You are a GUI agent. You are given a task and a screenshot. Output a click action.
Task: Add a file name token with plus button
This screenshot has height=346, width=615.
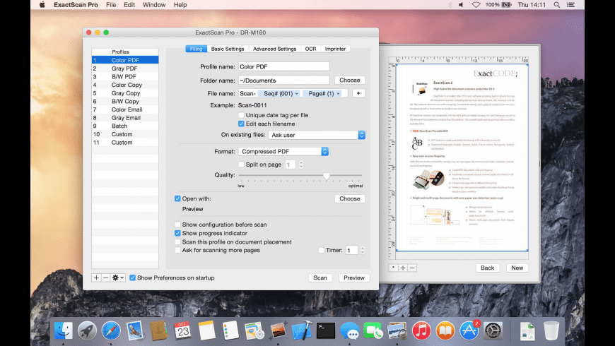(358, 93)
